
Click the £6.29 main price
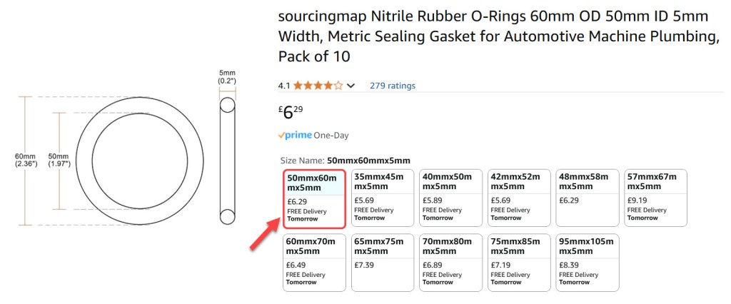292,112
